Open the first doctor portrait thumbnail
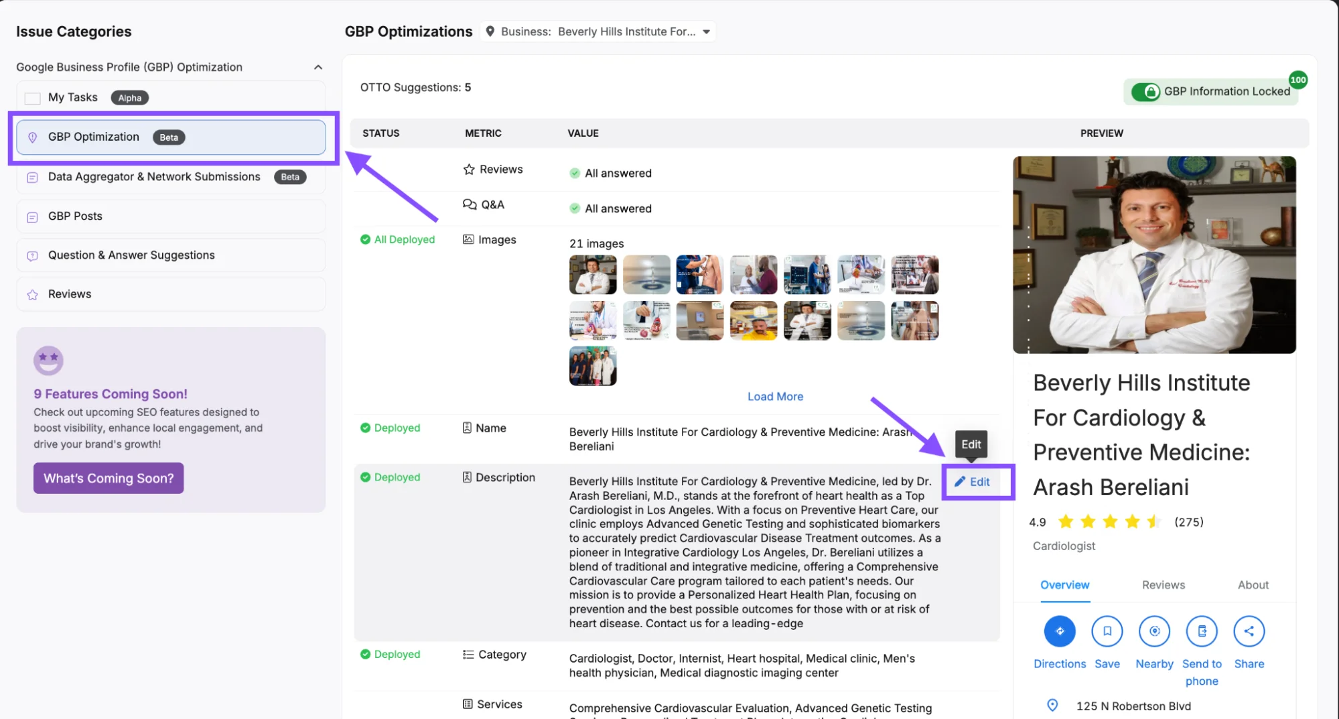The image size is (1339, 719). [x=593, y=274]
